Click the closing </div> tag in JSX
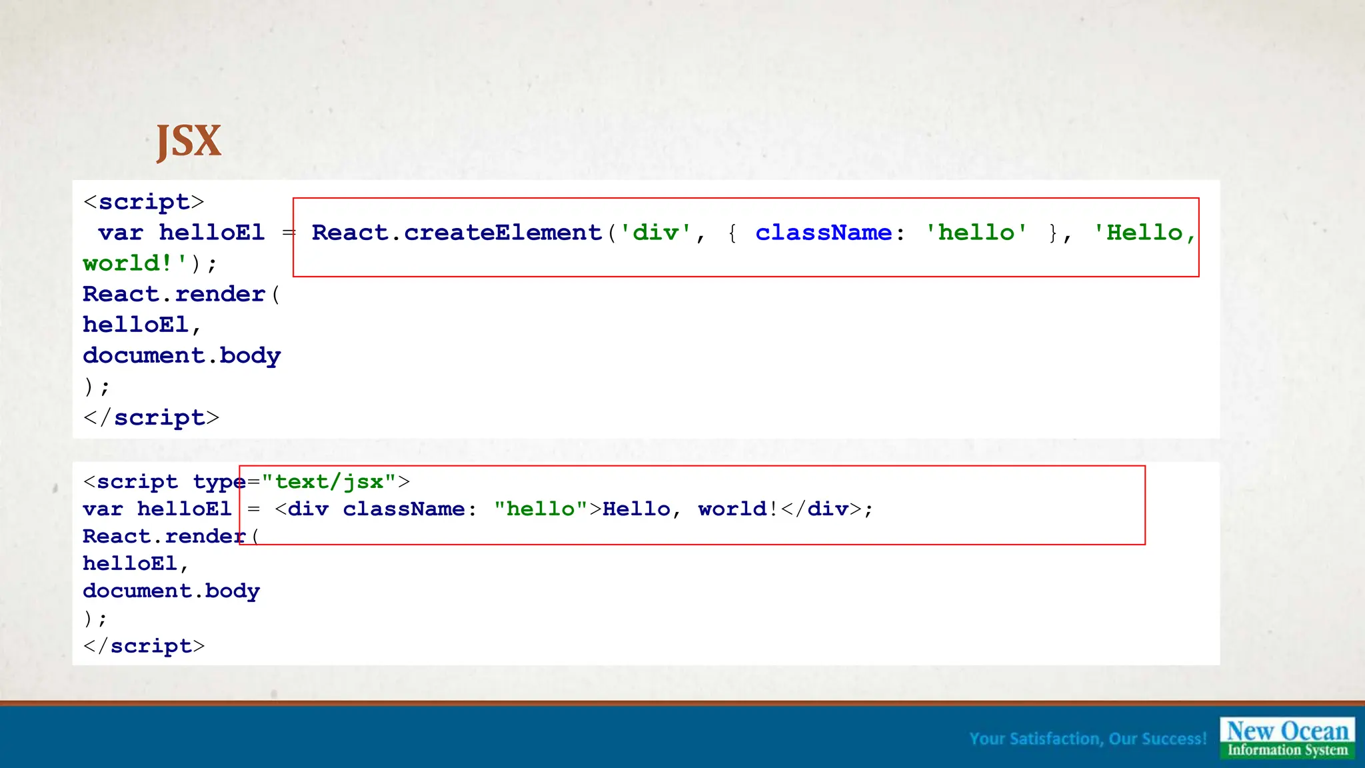Screen dimensions: 1365x768 tap(821, 509)
